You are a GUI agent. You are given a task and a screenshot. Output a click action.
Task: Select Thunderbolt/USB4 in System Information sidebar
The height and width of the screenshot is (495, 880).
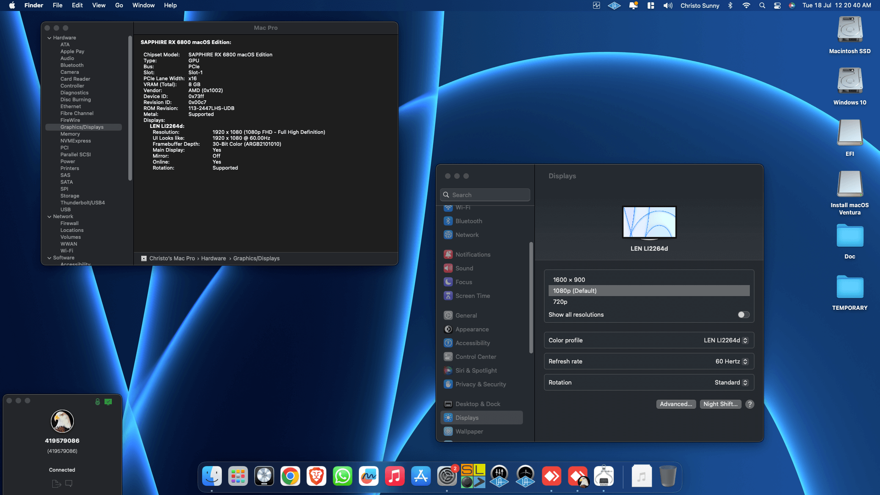82,203
